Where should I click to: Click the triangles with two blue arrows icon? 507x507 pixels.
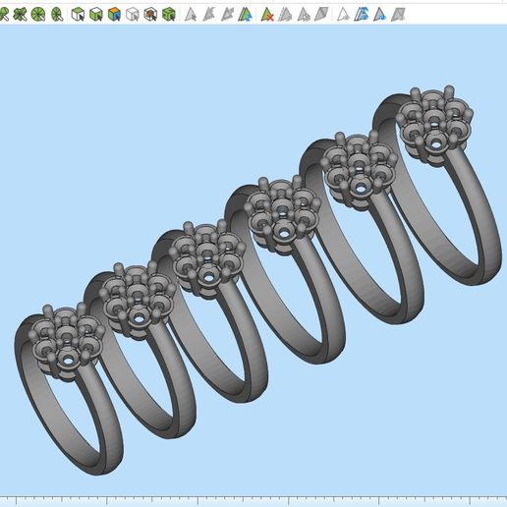(362, 15)
